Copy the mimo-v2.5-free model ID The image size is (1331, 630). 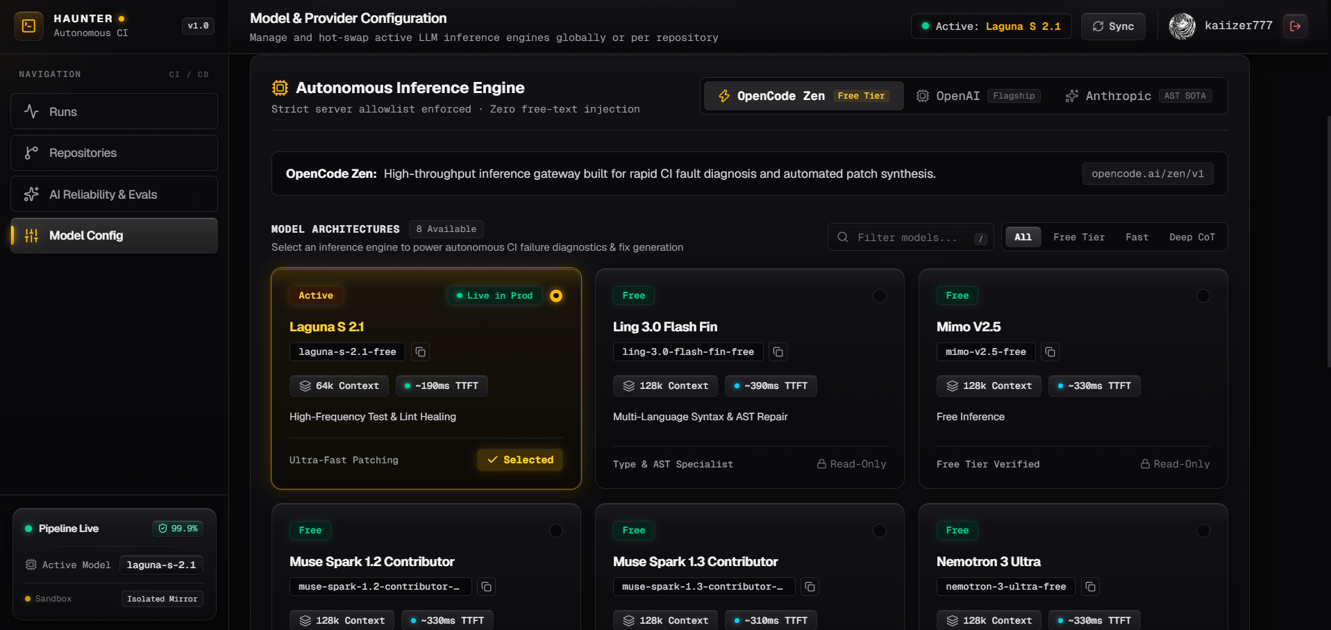tap(1050, 352)
